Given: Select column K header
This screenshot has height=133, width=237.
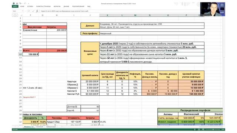Looking at the screenshot, I should [x=107, y=15].
